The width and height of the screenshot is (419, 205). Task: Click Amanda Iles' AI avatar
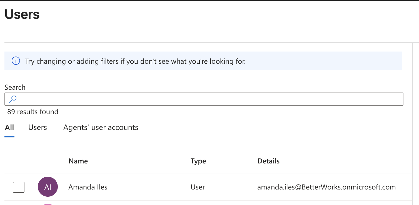pyautogui.click(x=48, y=187)
